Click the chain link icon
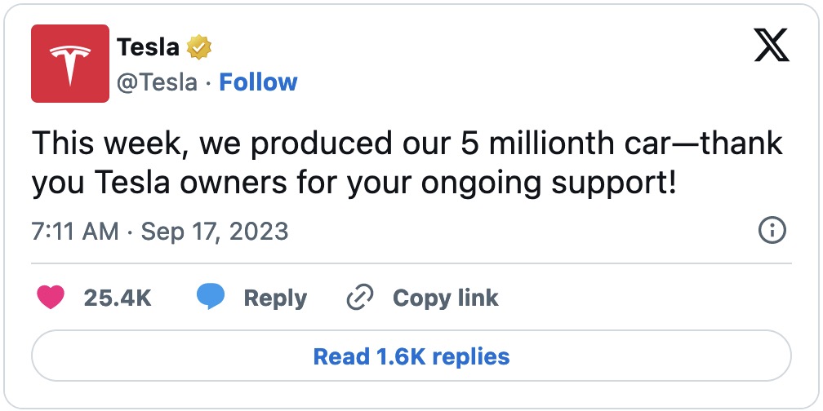Screen dimensions: 823x411 (359, 298)
